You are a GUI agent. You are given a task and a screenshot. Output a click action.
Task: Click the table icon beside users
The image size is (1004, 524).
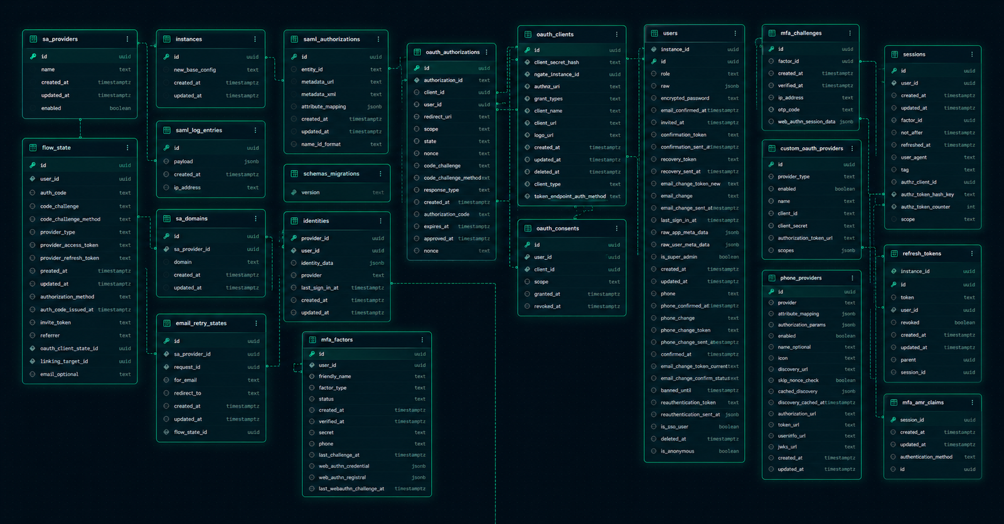coord(654,33)
